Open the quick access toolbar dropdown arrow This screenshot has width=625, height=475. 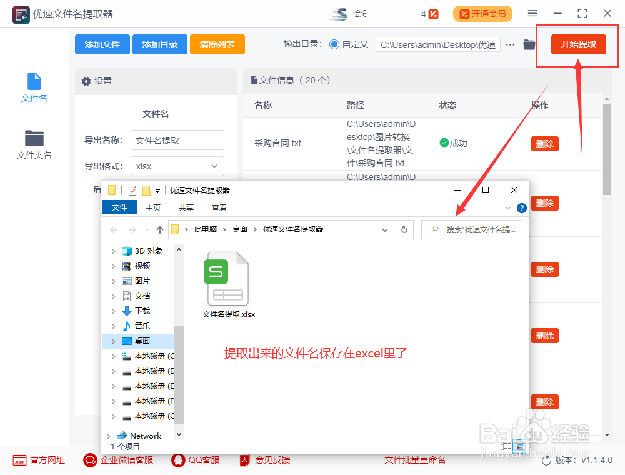pyautogui.click(x=158, y=191)
